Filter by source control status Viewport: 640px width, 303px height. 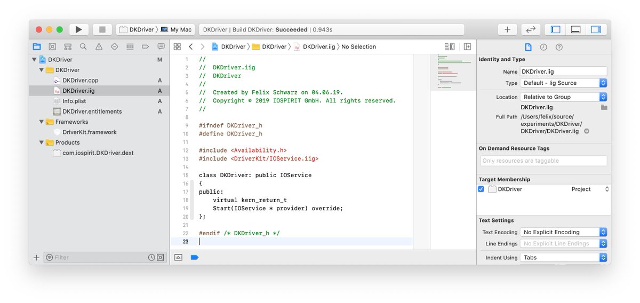160,258
